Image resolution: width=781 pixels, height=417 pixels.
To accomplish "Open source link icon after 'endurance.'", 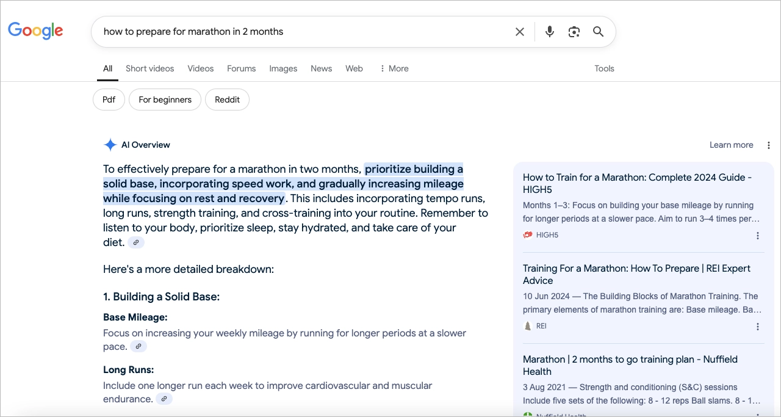I will click(164, 399).
